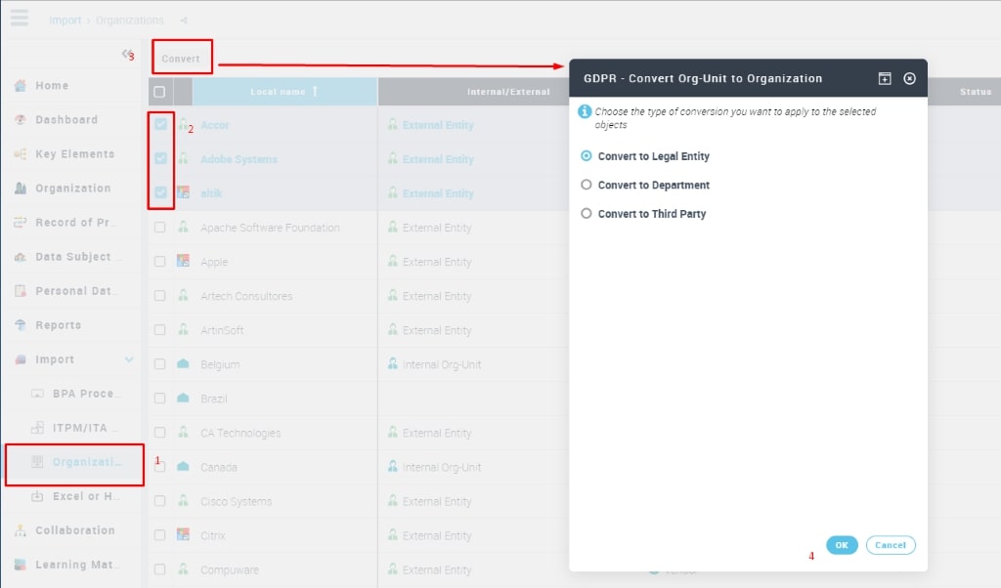
Task: Click the dialog maximize window icon
Action: click(x=884, y=78)
